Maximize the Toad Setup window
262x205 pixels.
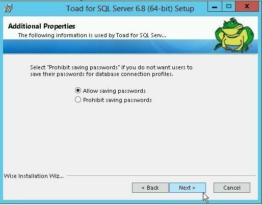click(229, 7)
